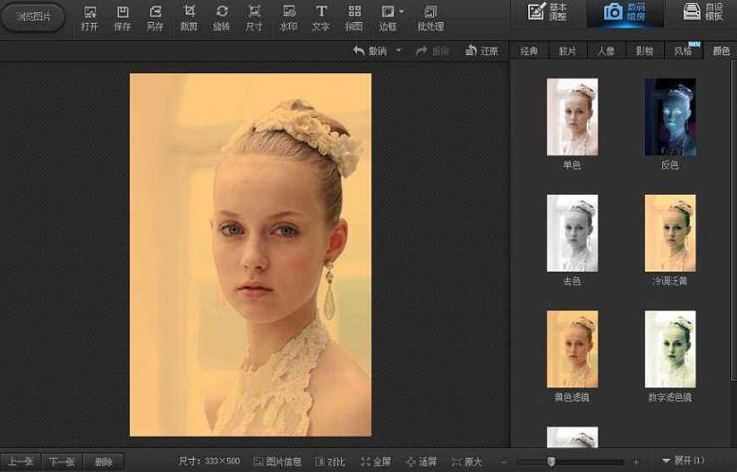Apply the 数字滤色镜 filter thumbnail
737x472 pixels.
pyautogui.click(x=671, y=349)
